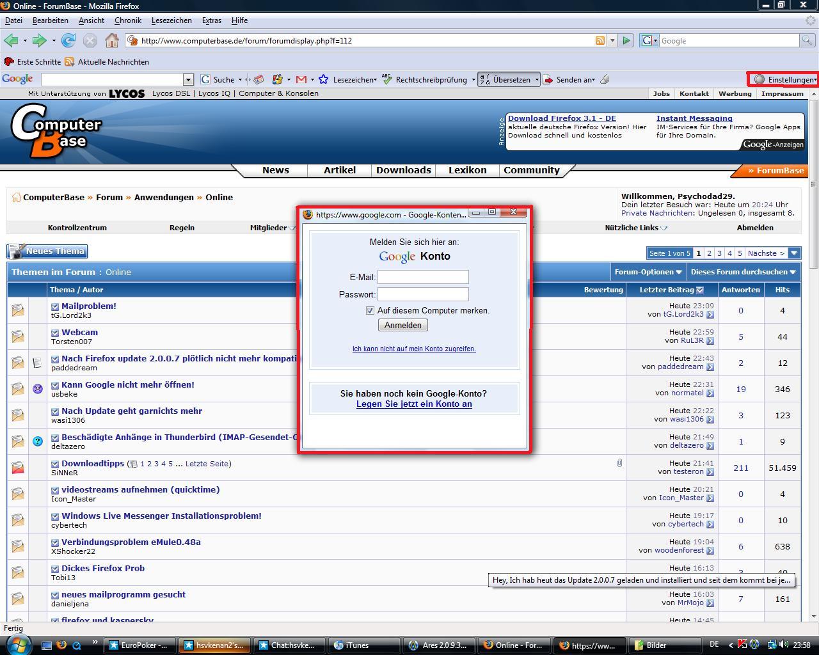Open the Lesezeichen menu in menu bar
The image size is (819, 655).
[x=171, y=20]
